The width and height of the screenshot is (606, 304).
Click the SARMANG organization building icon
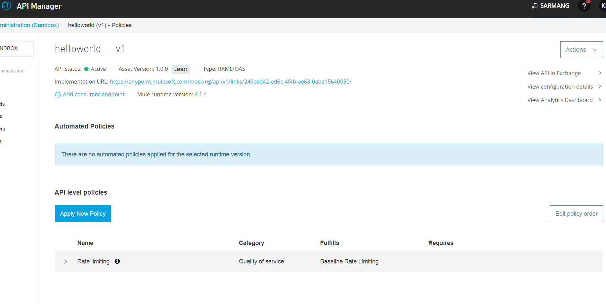click(535, 6)
